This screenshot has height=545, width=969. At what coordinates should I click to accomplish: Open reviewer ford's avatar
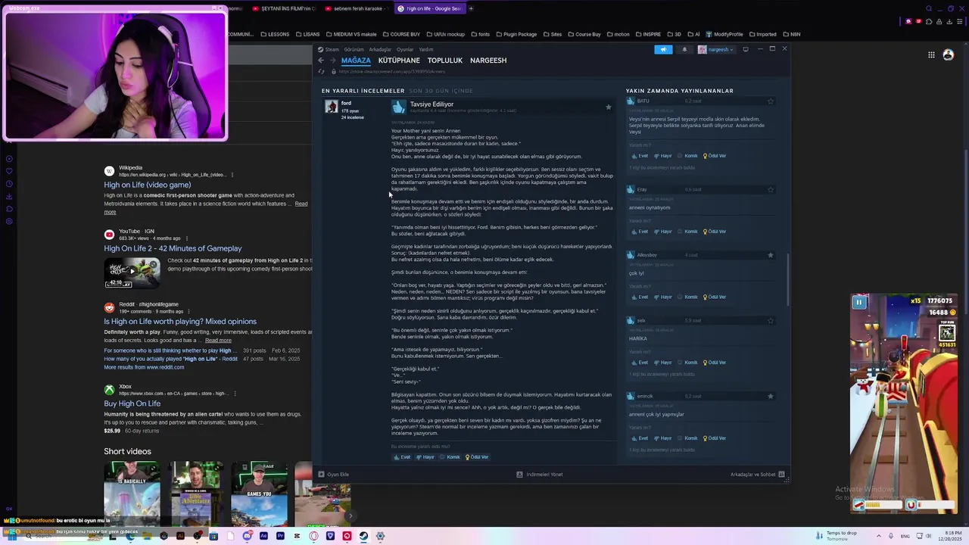(332, 107)
